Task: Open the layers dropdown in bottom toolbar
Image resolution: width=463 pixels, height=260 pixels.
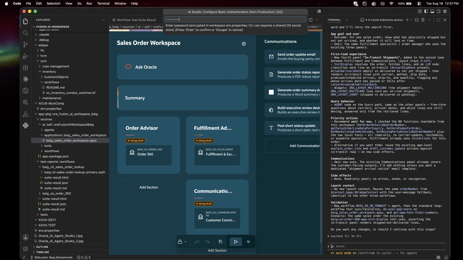Action: [182, 242]
